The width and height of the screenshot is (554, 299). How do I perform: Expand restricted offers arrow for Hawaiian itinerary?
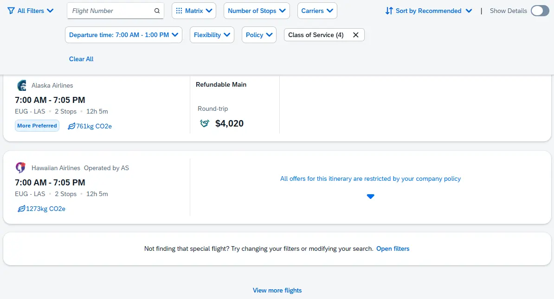(370, 197)
